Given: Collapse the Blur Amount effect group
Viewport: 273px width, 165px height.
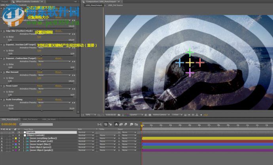Looking at the screenshot, I should tap(2, 72).
